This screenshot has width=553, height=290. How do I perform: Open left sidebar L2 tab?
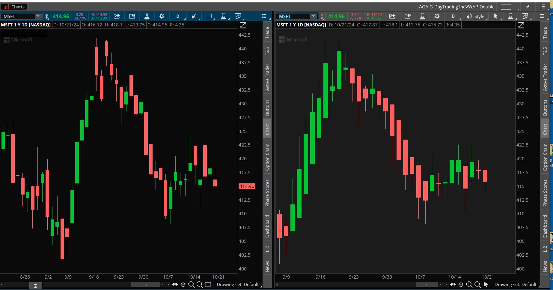pos(267,249)
